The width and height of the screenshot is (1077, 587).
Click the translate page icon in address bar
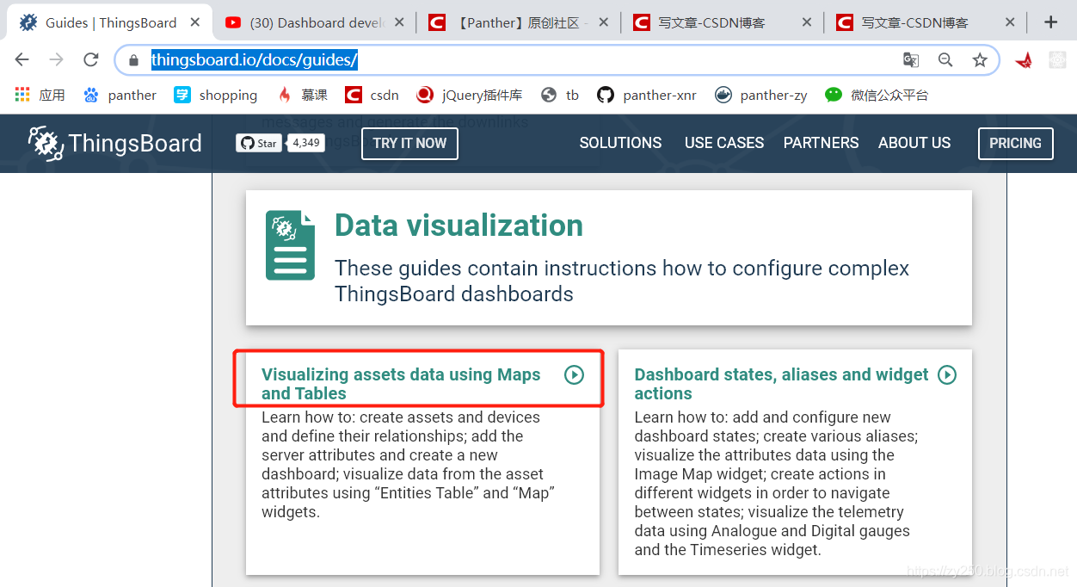[910, 60]
